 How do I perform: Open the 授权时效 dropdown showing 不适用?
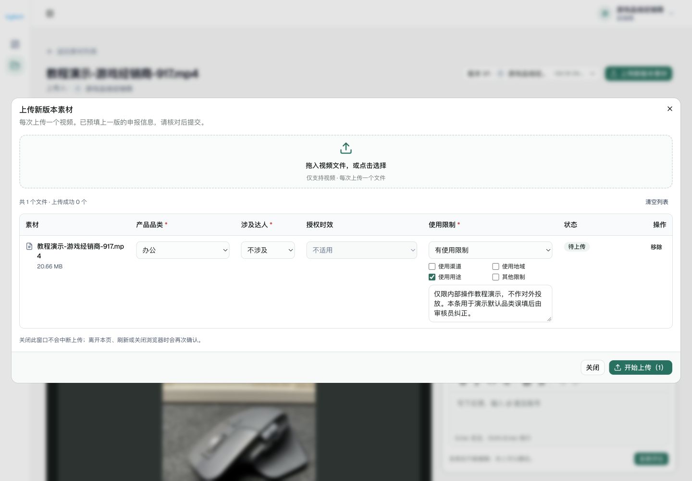tap(361, 250)
